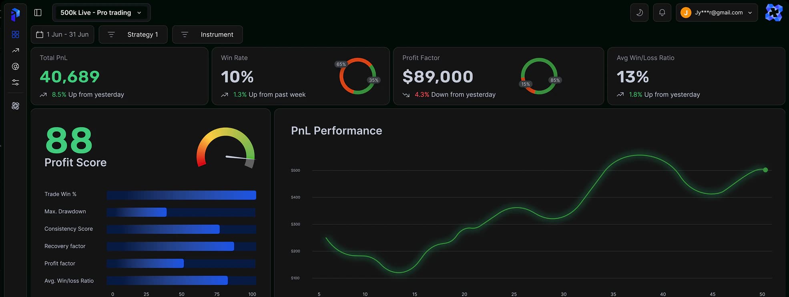Screen dimensions: 789x297
Task: Click the Trade Win % progress bar
Action: pyautogui.click(x=181, y=195)
